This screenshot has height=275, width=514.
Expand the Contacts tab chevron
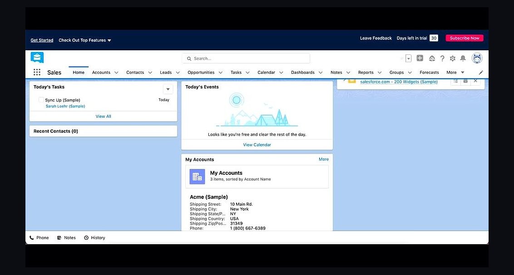pos(150,72)
